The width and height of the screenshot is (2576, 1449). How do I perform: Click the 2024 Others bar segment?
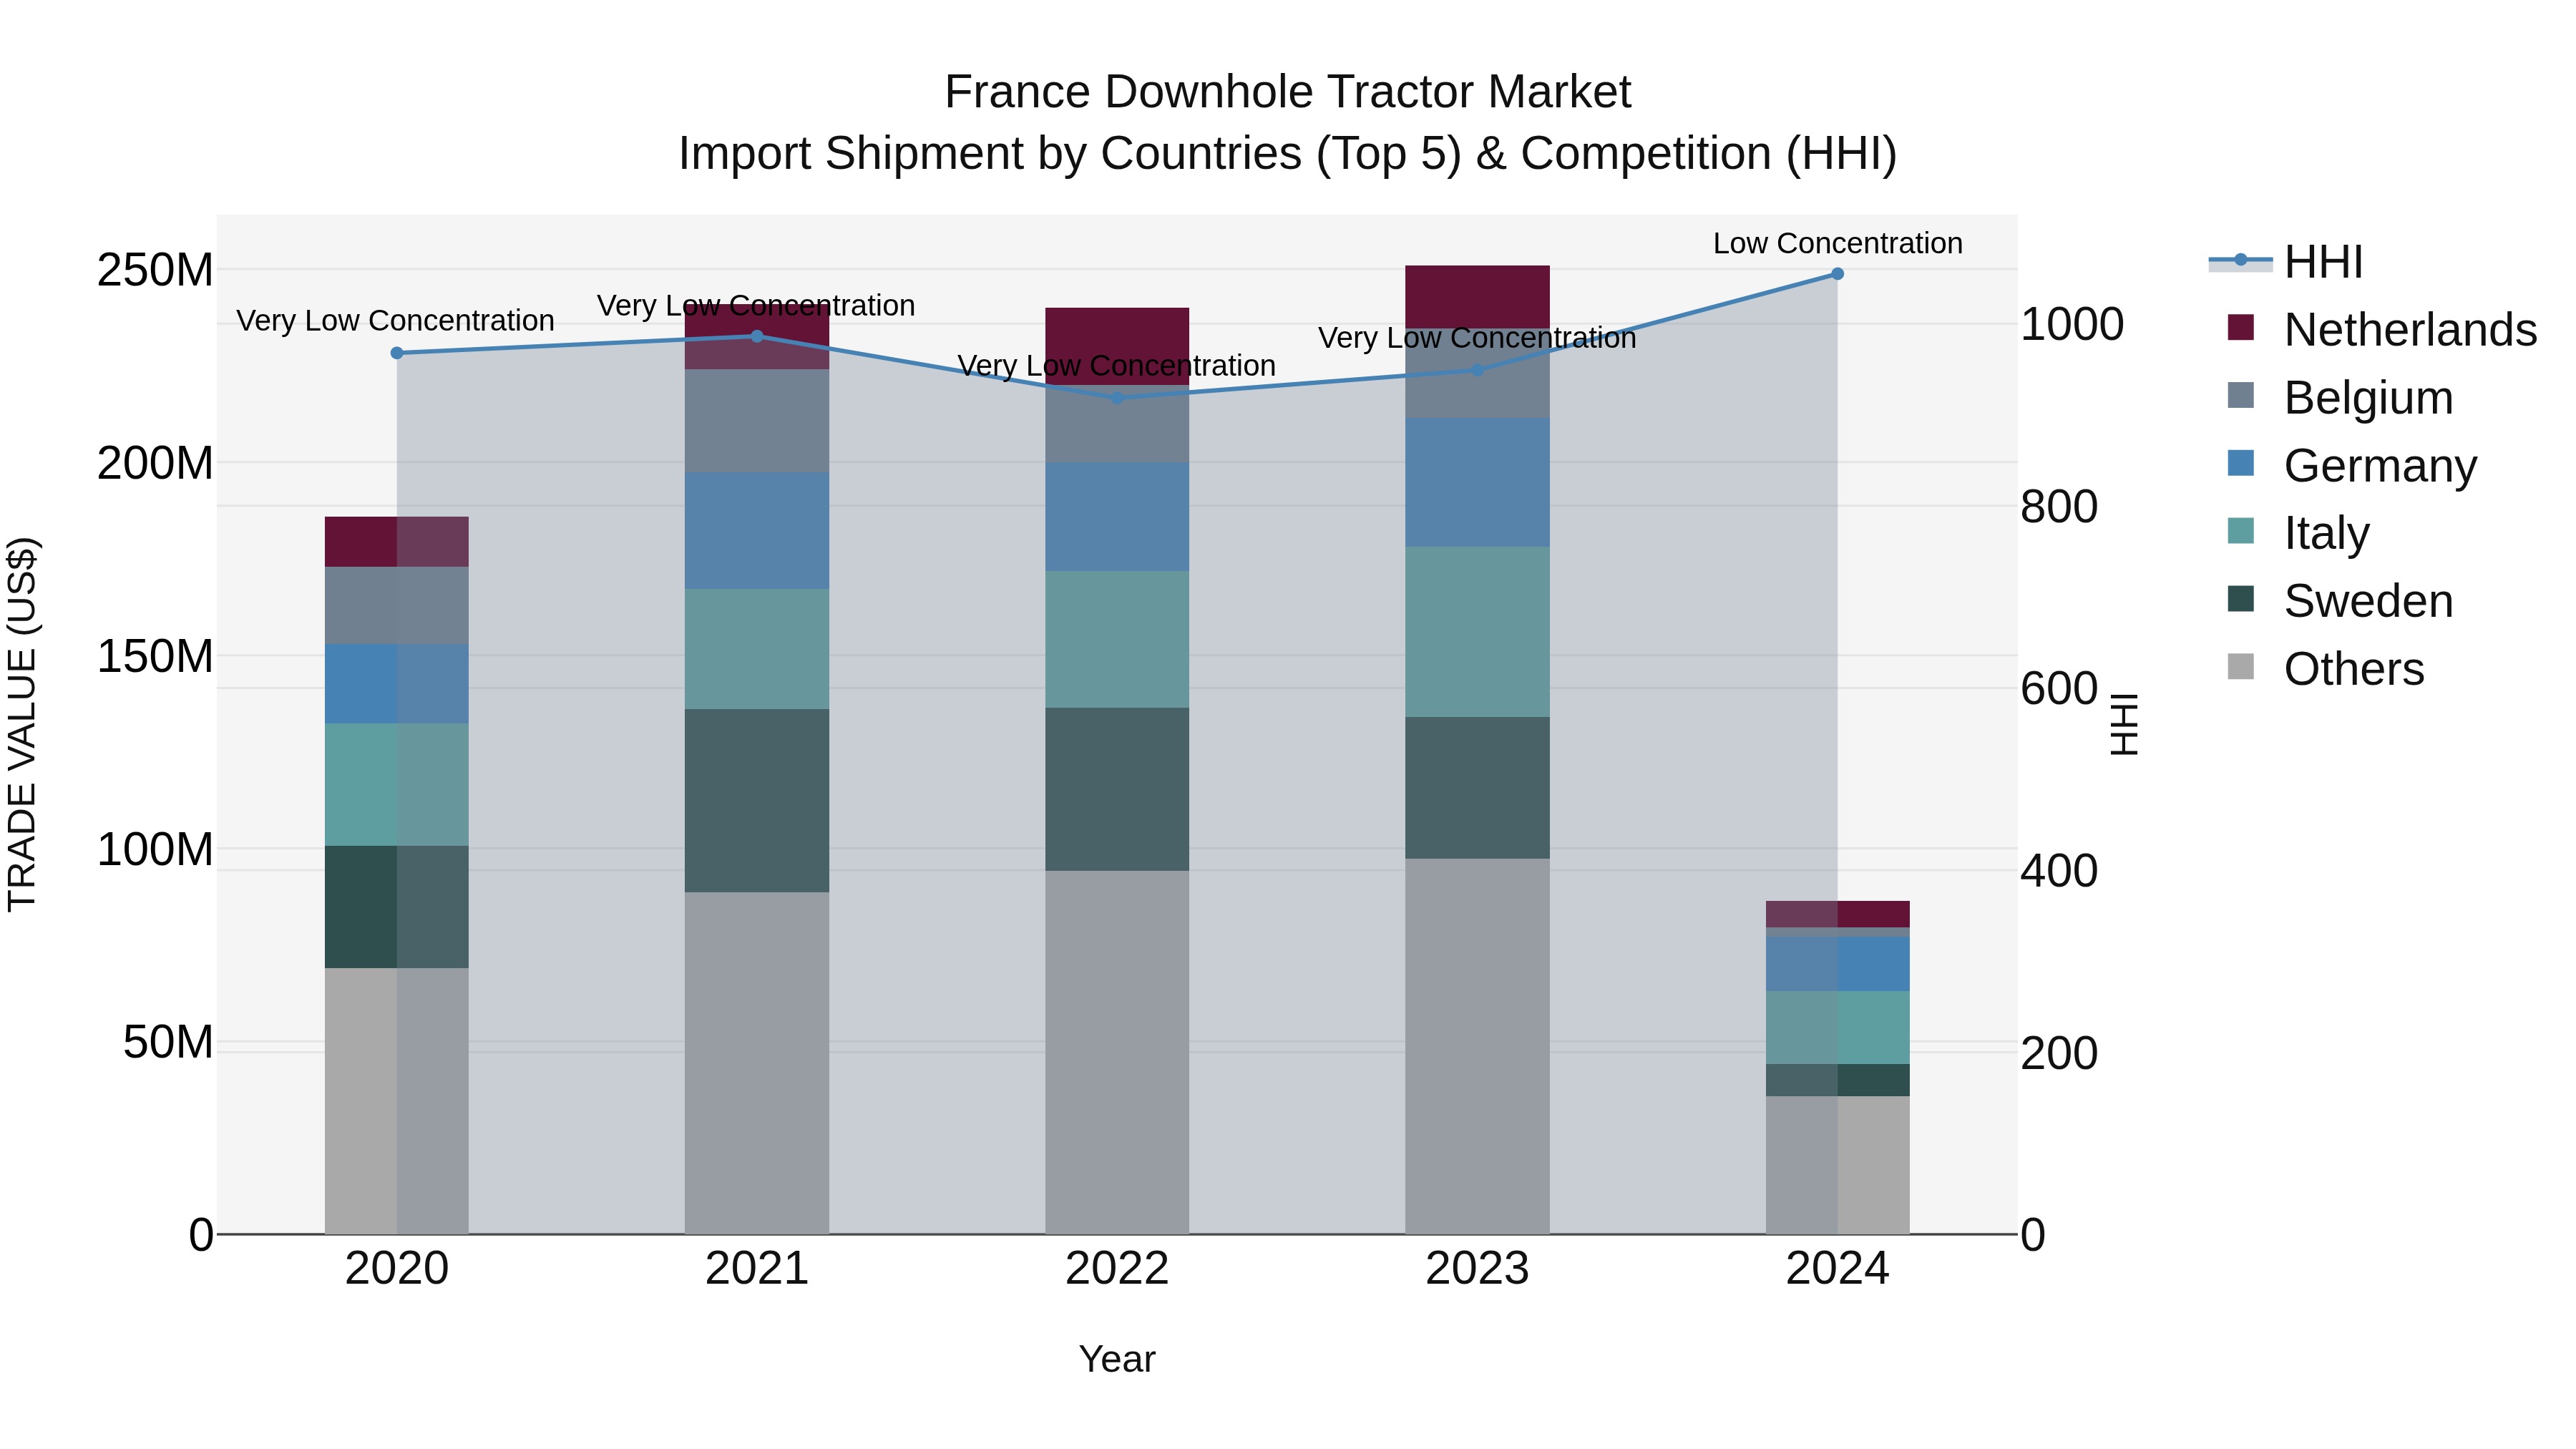[1838, 1165]
